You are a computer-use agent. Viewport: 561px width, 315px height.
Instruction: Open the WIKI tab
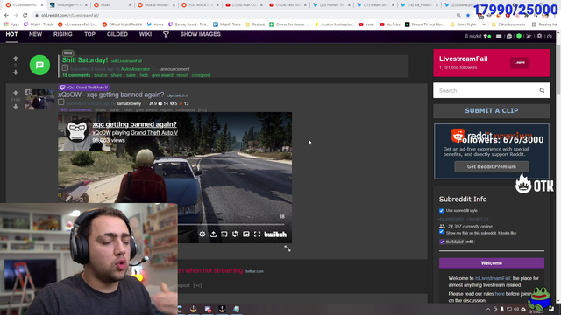(x=146, y=34)
